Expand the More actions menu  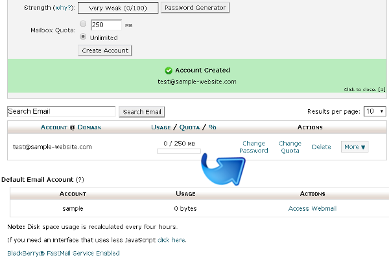point(355,147)
